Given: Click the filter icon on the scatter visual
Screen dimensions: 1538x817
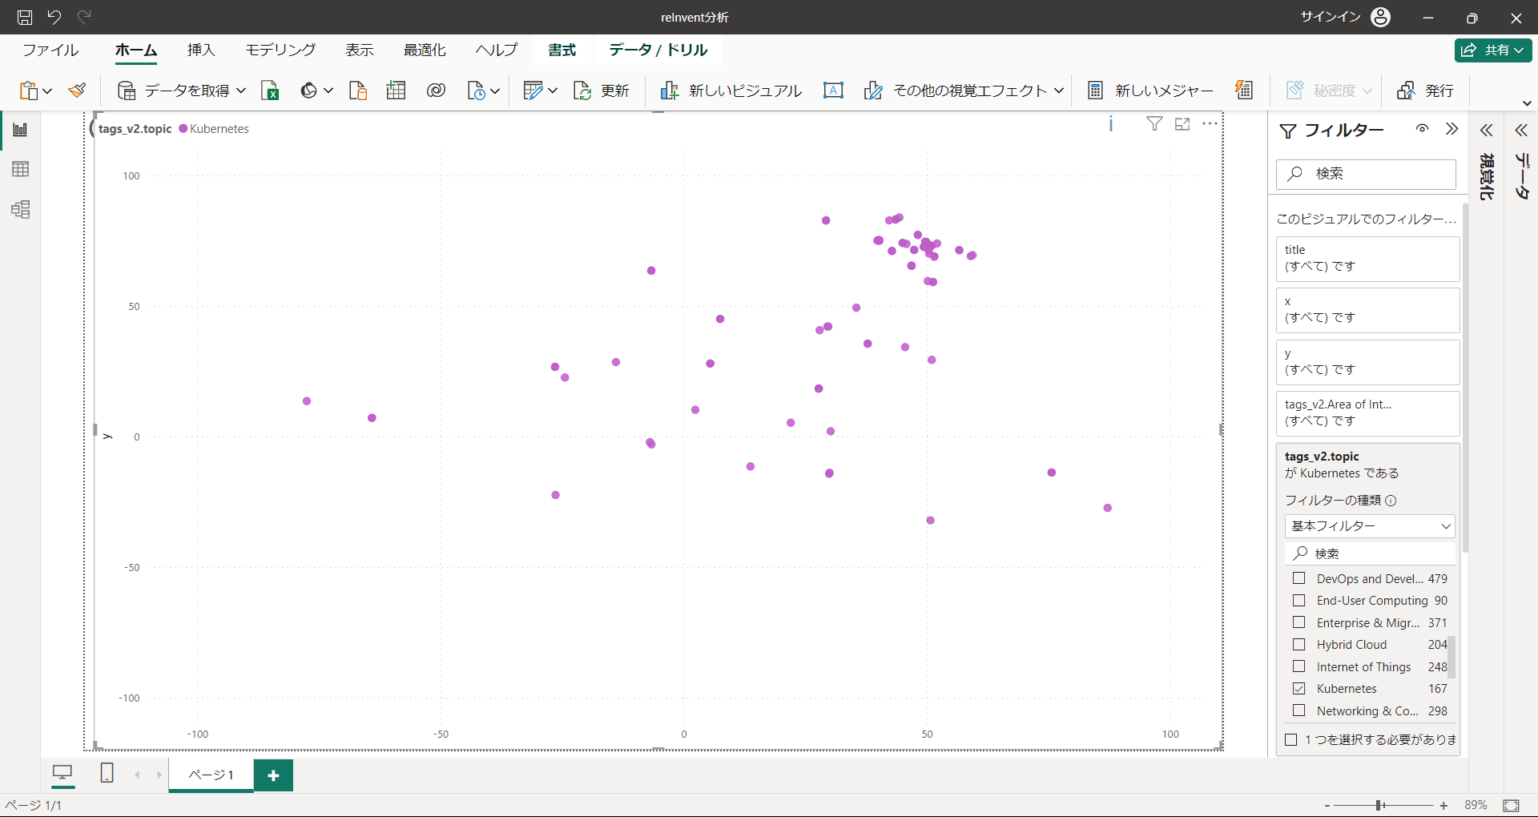Looking at the screenshot, I should (1154, 124).
